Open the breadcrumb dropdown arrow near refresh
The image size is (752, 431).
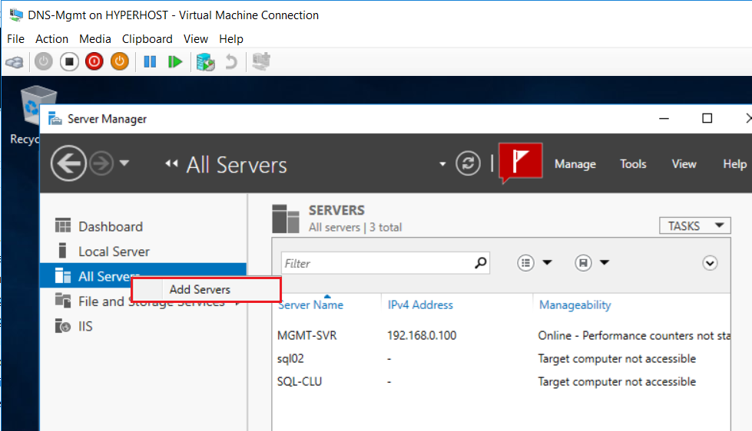click(x=442, y=164)
